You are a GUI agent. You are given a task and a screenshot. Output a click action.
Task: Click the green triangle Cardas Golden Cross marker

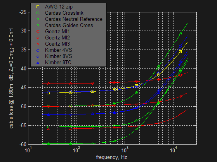[38, 26]
